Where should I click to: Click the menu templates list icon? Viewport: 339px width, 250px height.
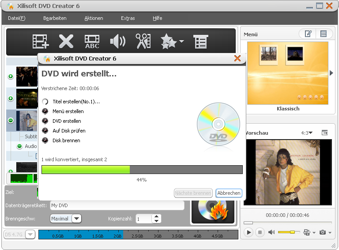point(324,34)
